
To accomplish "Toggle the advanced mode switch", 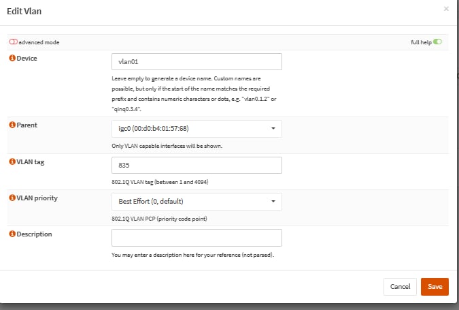I will tap(13, 42).
